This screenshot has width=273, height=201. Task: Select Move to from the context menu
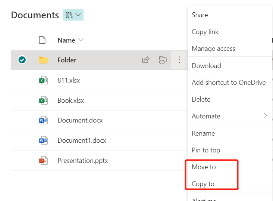click(x=204, y=167)
